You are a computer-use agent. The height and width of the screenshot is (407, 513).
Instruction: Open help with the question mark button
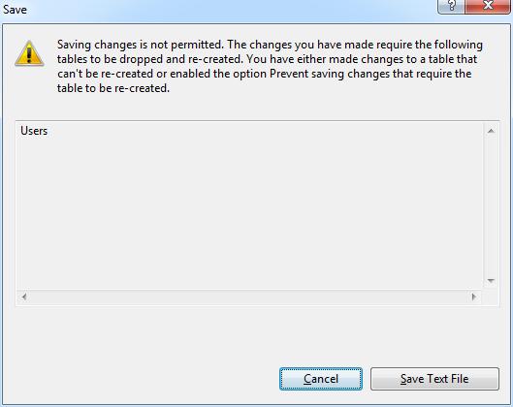(x=451, y=6)
